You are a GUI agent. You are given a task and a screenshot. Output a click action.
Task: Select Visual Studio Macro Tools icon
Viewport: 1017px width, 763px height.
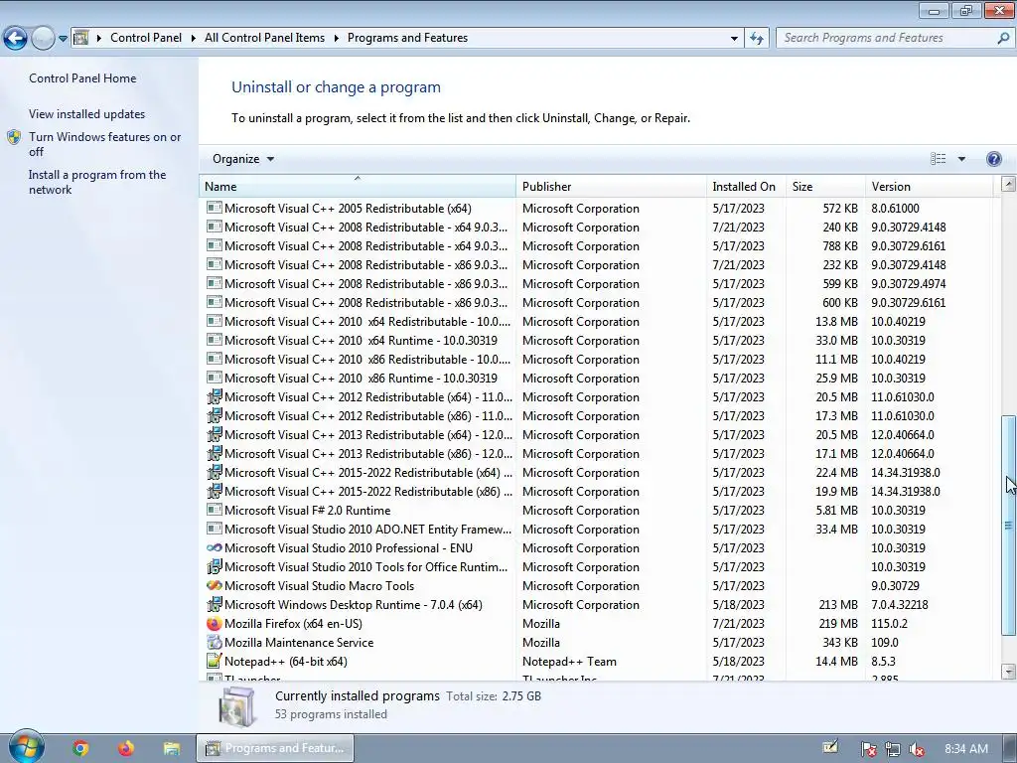pyautogui.click(x=215, y=586)
